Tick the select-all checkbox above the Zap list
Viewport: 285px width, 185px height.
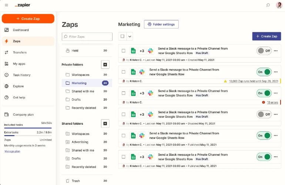123,36
